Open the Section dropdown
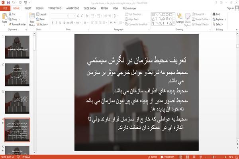 click(42, 24)
